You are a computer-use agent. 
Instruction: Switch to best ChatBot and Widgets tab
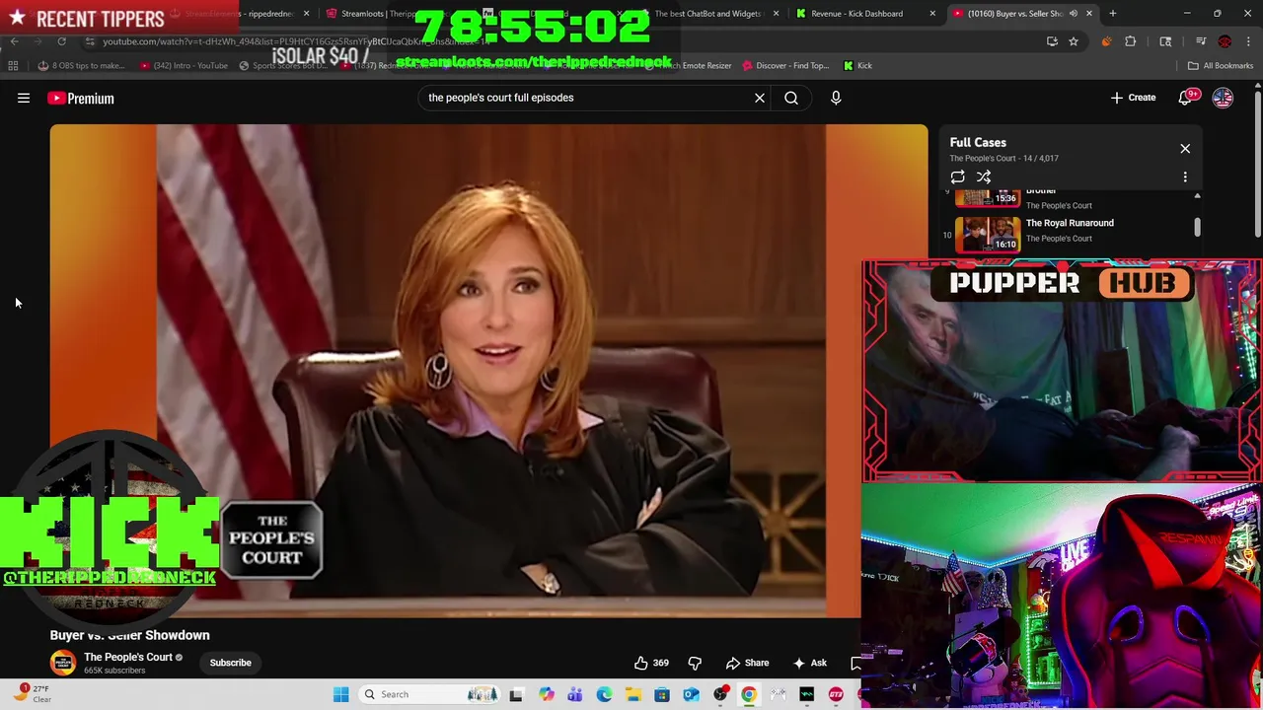pos(708,14)
